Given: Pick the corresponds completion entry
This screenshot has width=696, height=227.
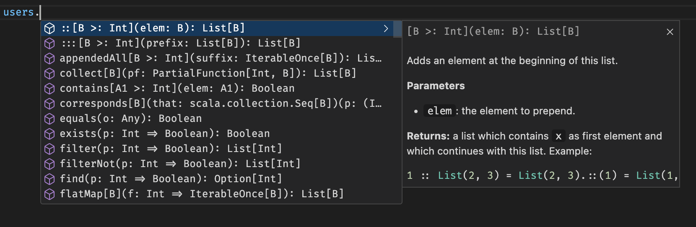Looking at the screenshot, I should [220, 103].
